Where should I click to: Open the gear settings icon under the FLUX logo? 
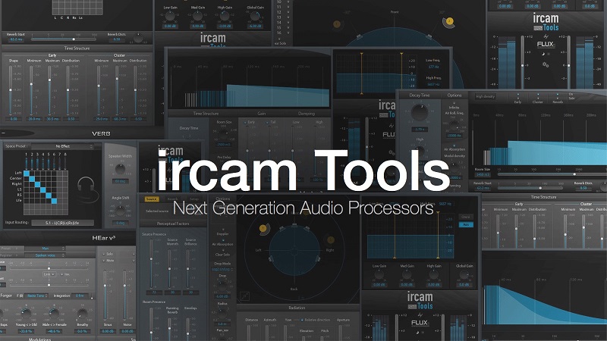[x=546, y=64]
